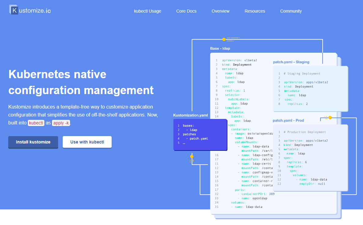
Task: Click 'kind: Deployment' in the Staging patch
Action: (x=299, y=86)
